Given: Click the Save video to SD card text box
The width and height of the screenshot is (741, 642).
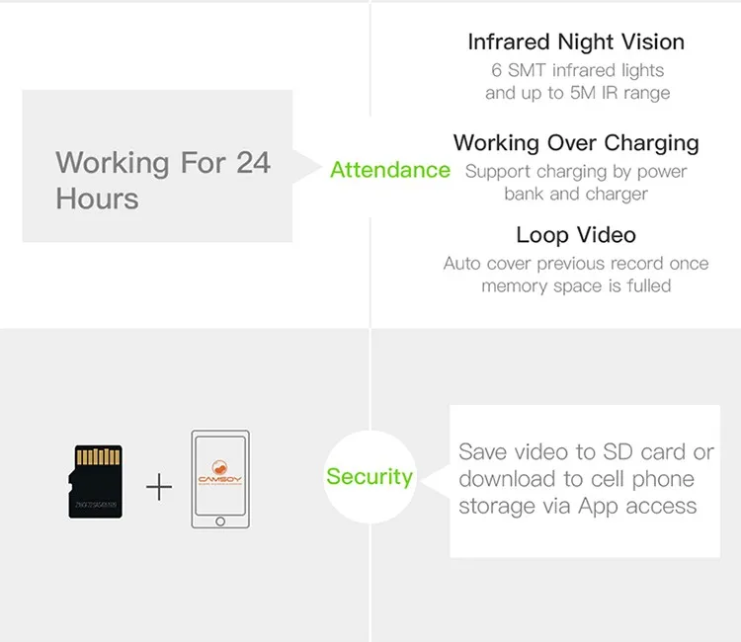Looking at the screenshot, I should (585, 481).
